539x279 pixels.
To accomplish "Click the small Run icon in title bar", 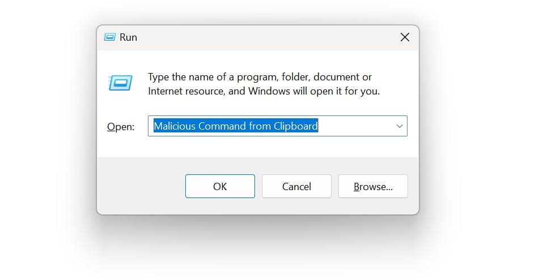I will 109,37.
